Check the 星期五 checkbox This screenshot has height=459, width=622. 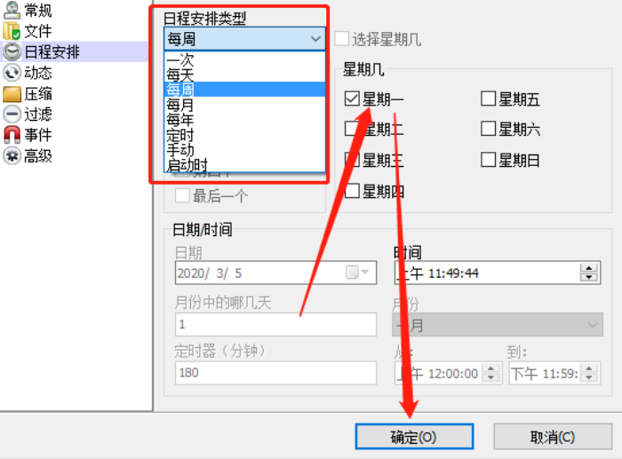pos(489,99)
